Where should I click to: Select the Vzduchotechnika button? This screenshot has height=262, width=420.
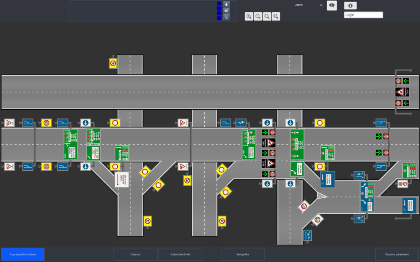tap(180, 254)
